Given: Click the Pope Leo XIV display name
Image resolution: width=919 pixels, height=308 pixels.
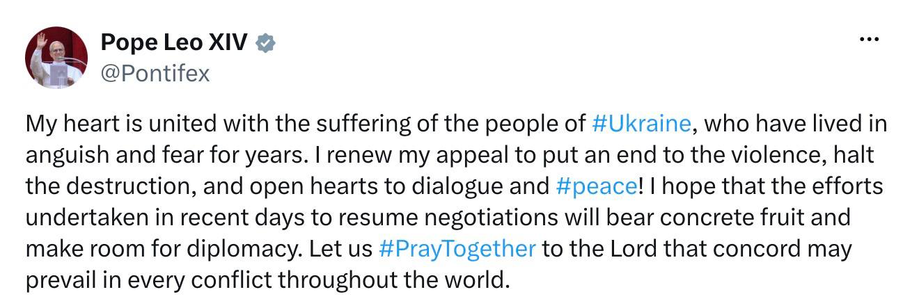Looking at the screenshot, I should click(x=174, y=43).
